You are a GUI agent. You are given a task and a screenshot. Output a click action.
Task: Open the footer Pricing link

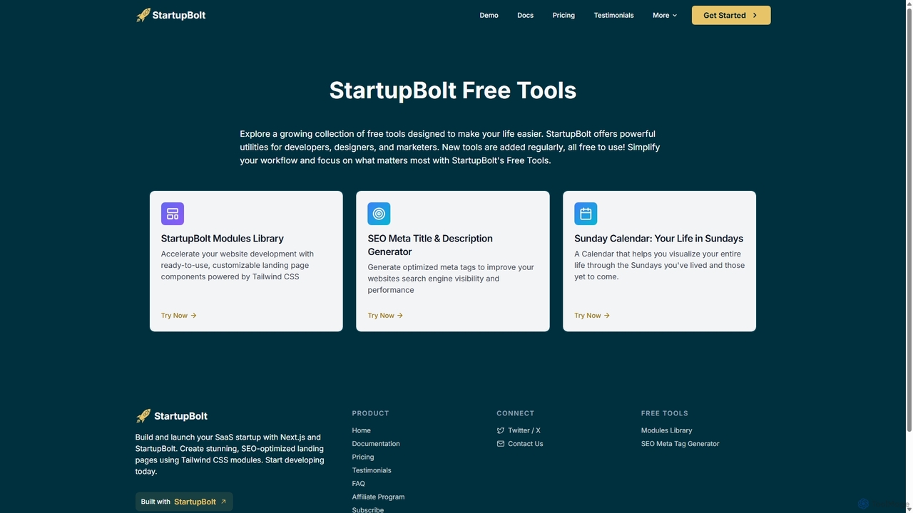click(x=362, y=457)
